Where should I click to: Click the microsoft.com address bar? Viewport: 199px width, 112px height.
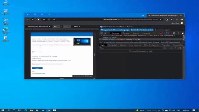click(131, 20)
